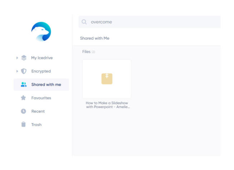The height and width of the screenshot is (170, 234).
Task: Go to the Favourites sidebar label
Action: point(41,98)
